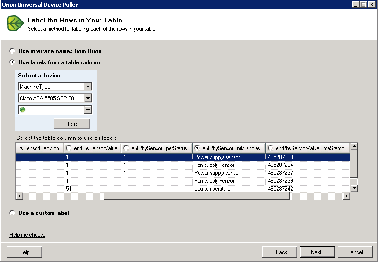This screenshot has height=262, width=378.
Task: Click table horizontal scrollbar left arrow
Action: click(x=20, y=196)
